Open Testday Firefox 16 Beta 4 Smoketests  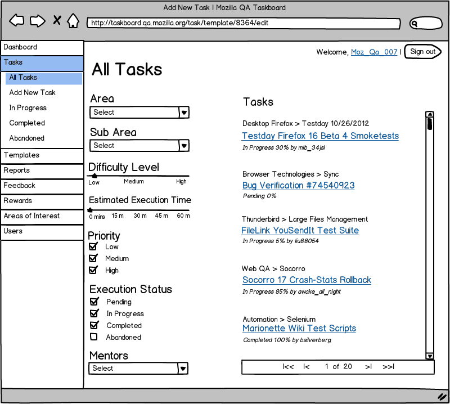point(320,136)
